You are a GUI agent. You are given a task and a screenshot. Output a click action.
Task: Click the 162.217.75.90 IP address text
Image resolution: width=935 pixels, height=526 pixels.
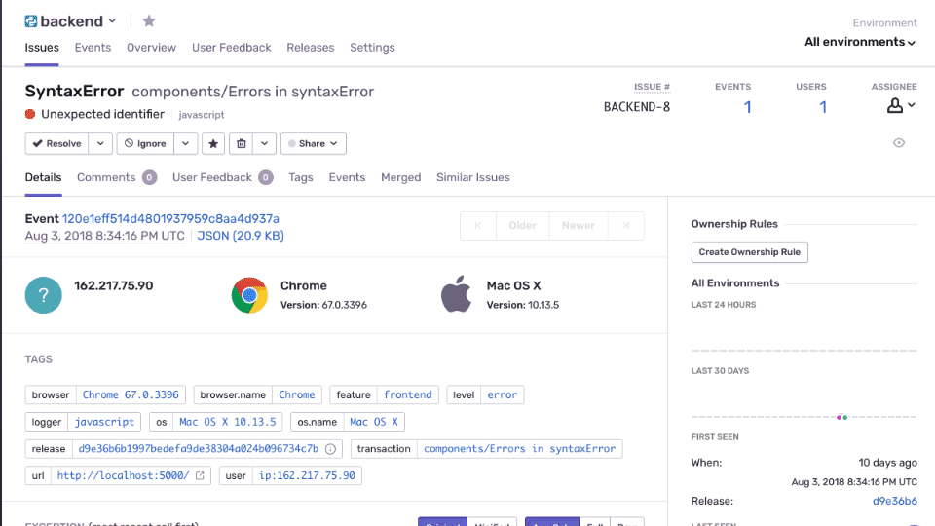[114, 285]
